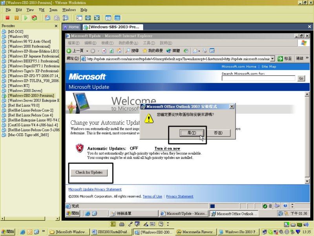Screen dimensions: 314x236
Task: Expand the 連結 links toolbar chevron
Action: [x=307, y=58]
